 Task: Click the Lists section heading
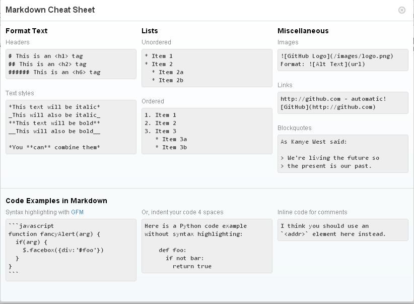pyautogui.click(x=150, y=31)
